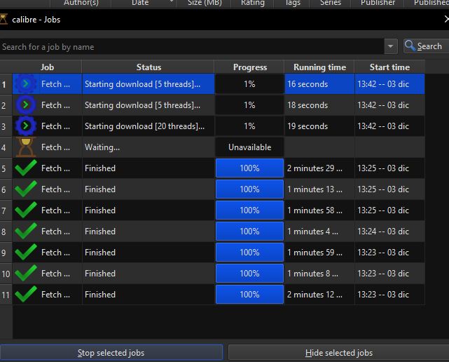Viewport: 449px width, 362px height.
Task: Click "2 minutes 29 ..." running time cell
Action: tap(319, 168)
